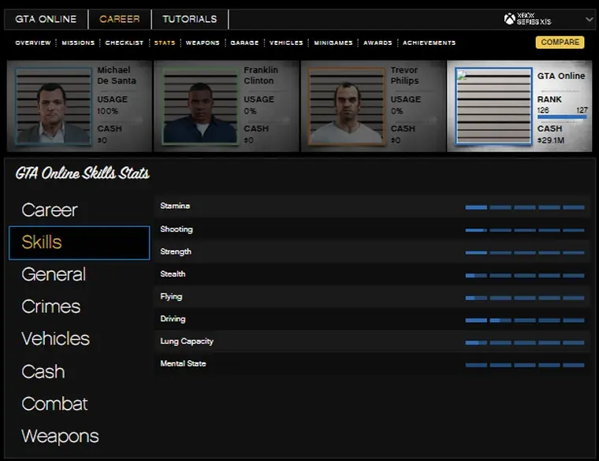The width and height of the screenshot is (599, 461).
Task: Open the Tutorials tab
Action: (x=189, y=19)
